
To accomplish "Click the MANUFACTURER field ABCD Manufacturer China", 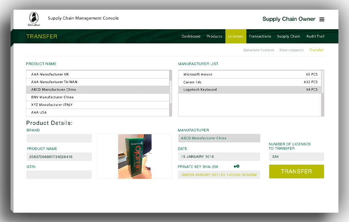I will 219,138.
